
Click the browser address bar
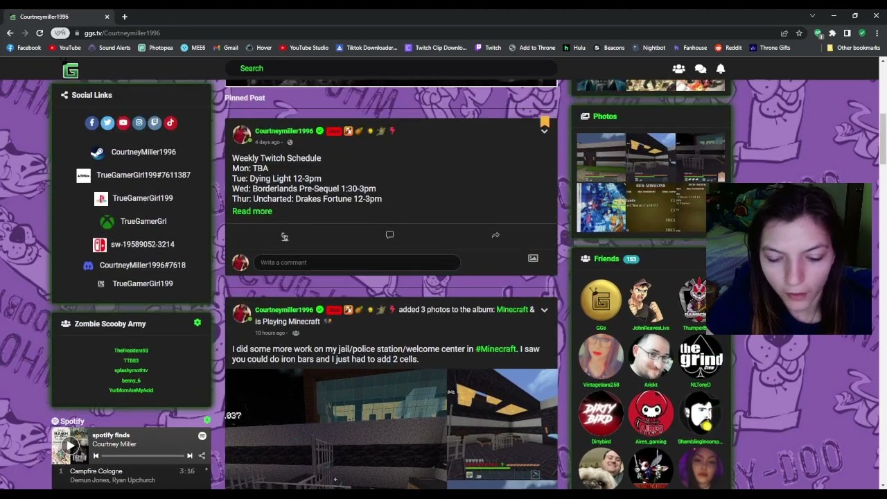(430, 33)
